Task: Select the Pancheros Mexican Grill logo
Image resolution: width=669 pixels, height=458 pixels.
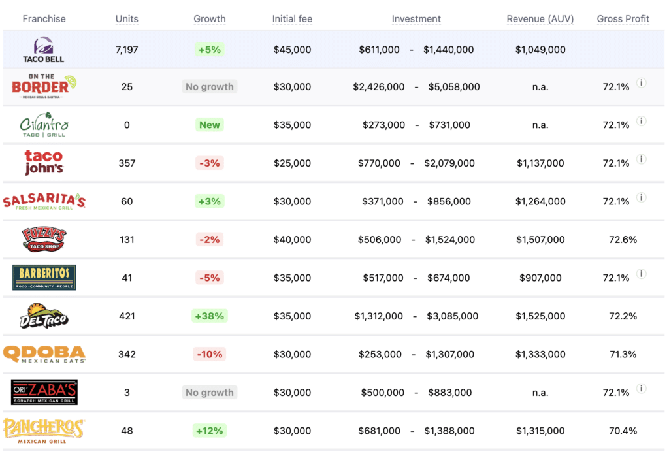Action: (44, 430)
